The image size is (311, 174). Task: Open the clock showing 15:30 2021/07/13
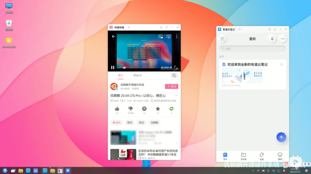(295, 171)
